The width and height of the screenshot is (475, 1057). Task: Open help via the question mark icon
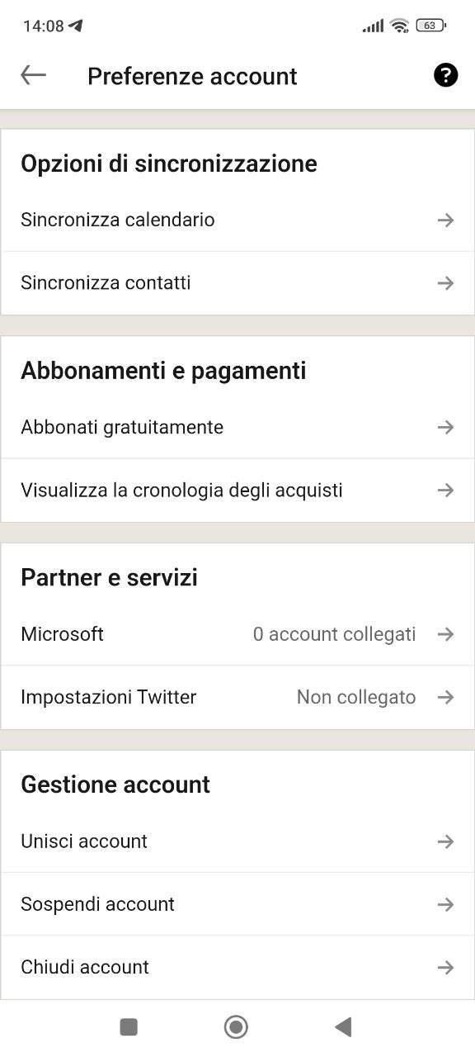(444, 75)
